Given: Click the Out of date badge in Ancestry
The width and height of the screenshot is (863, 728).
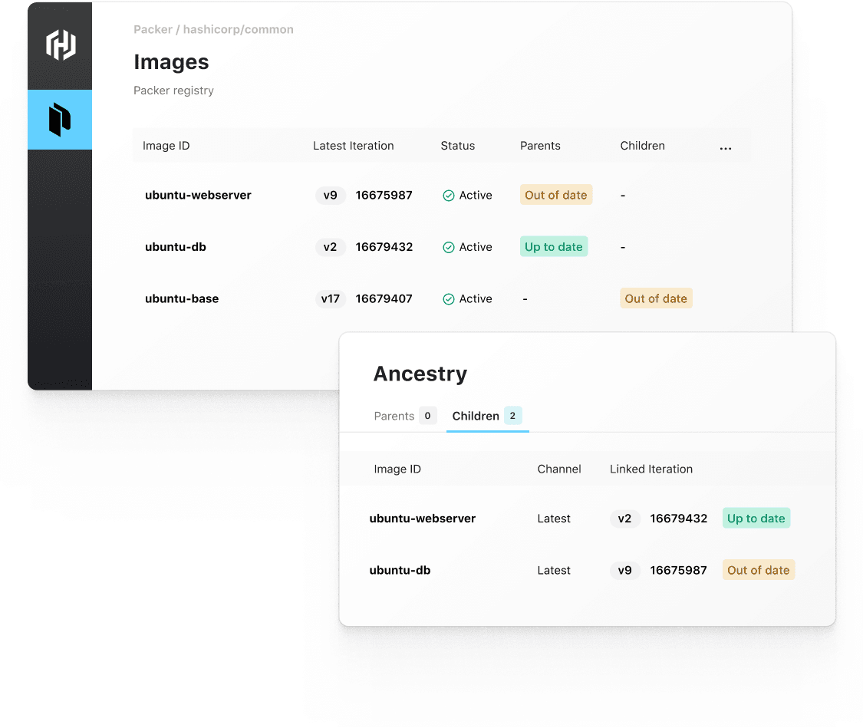Looking at the screenshot, I should coord(758,570).
